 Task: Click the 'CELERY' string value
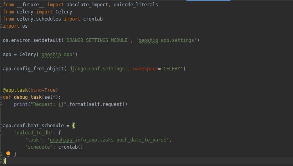[172, 69]
